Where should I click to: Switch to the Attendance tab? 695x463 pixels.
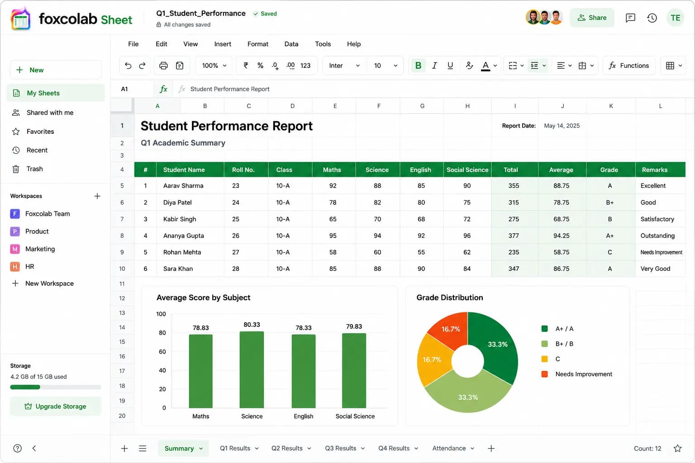pyautogui.click(x=449, y=448)
